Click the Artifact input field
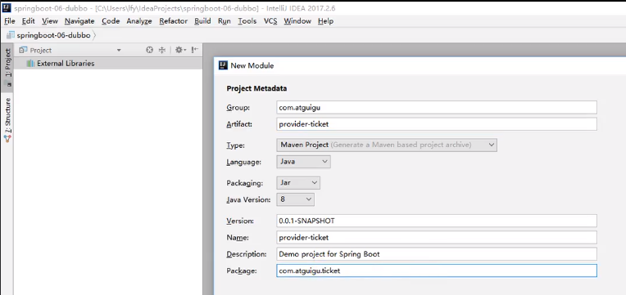 [x=437, y=124]
